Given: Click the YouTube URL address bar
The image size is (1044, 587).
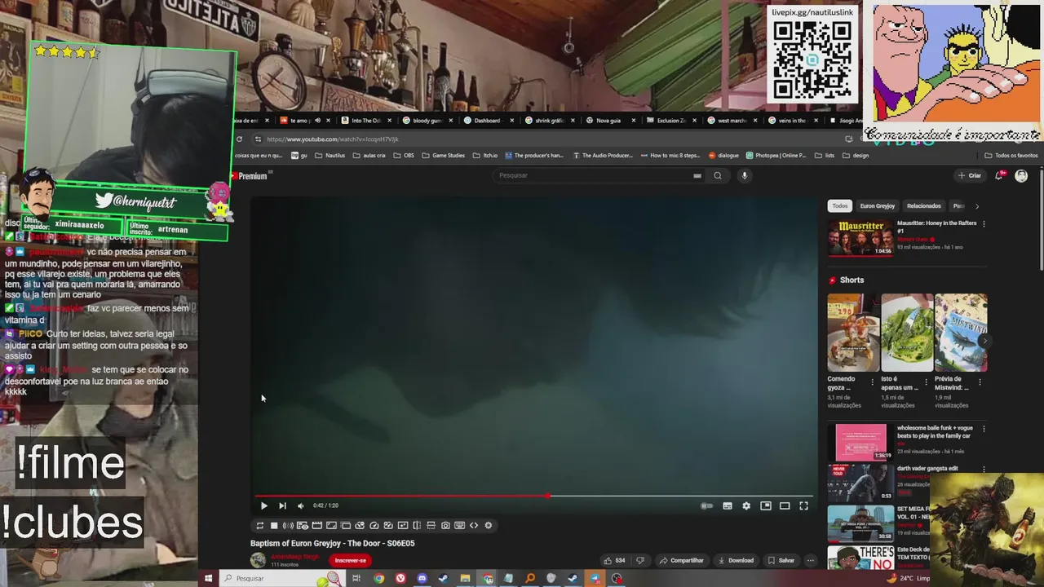Looking at the screenshot, I should 538,139.
